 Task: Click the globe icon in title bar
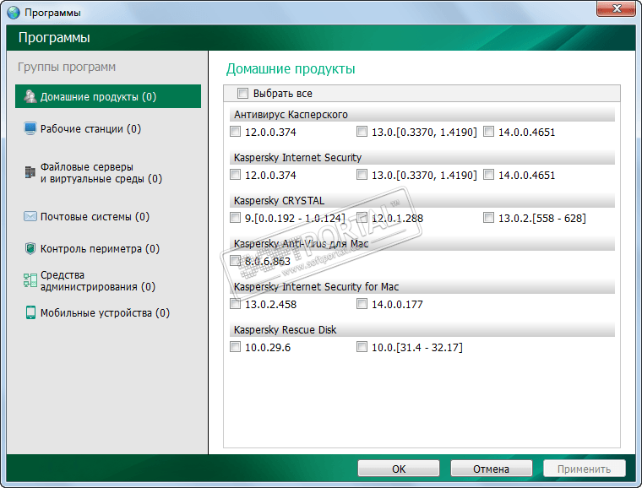click(14, 13)
